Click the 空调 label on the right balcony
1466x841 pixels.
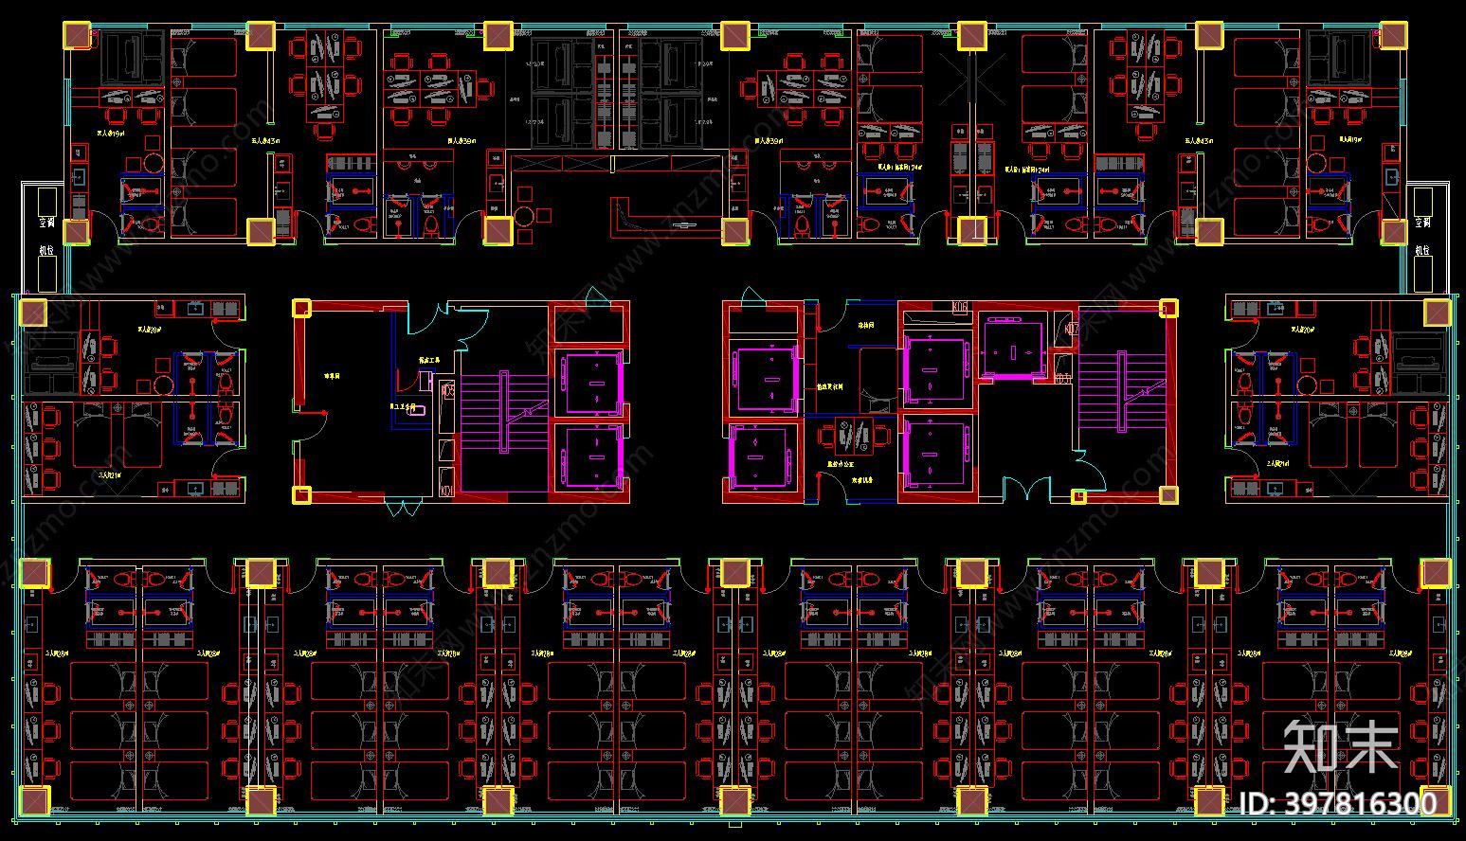point(1422,223)
